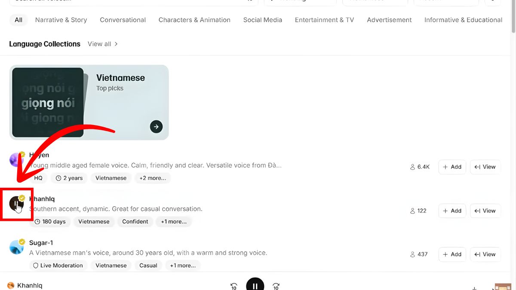Screen dimensions: 516x290
Task: Play the Sugar-1 voice preview avatar
Action: coord(16,247)
